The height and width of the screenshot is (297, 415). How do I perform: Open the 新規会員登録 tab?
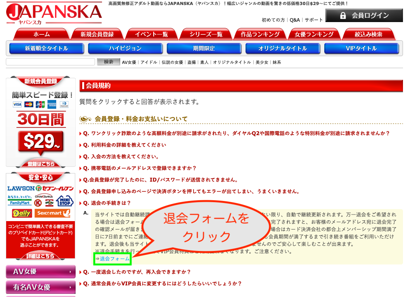tap(97, 34)
